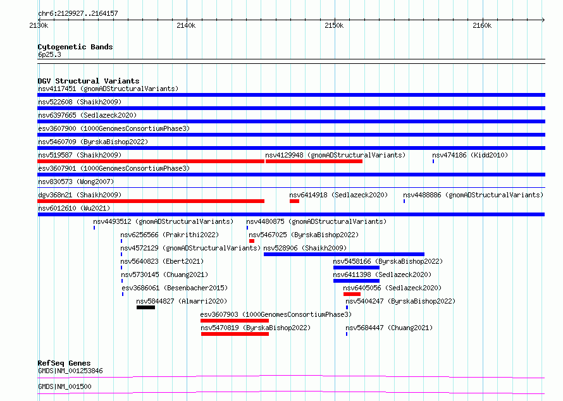Click the esv3607901 variant label
Screen dimensions: 563x401
[x=114, y=168]
